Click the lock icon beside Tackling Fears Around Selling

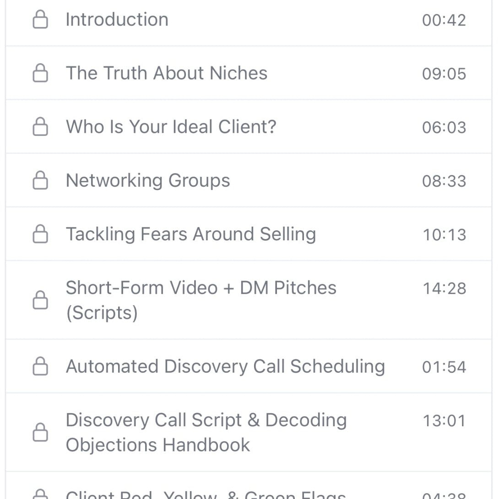(x=40, y=233)
